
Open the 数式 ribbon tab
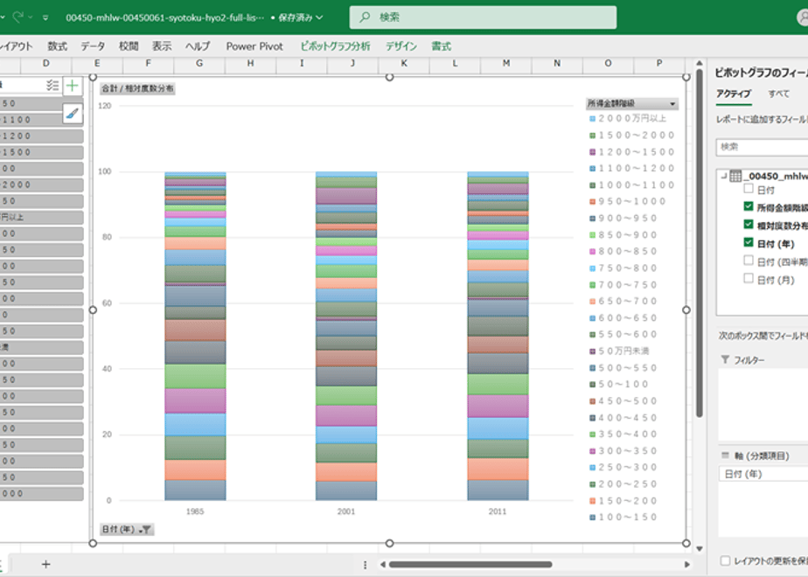(x=57, y=46)
